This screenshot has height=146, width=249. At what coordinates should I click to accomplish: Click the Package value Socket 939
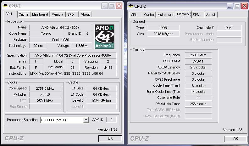(60, 40)
